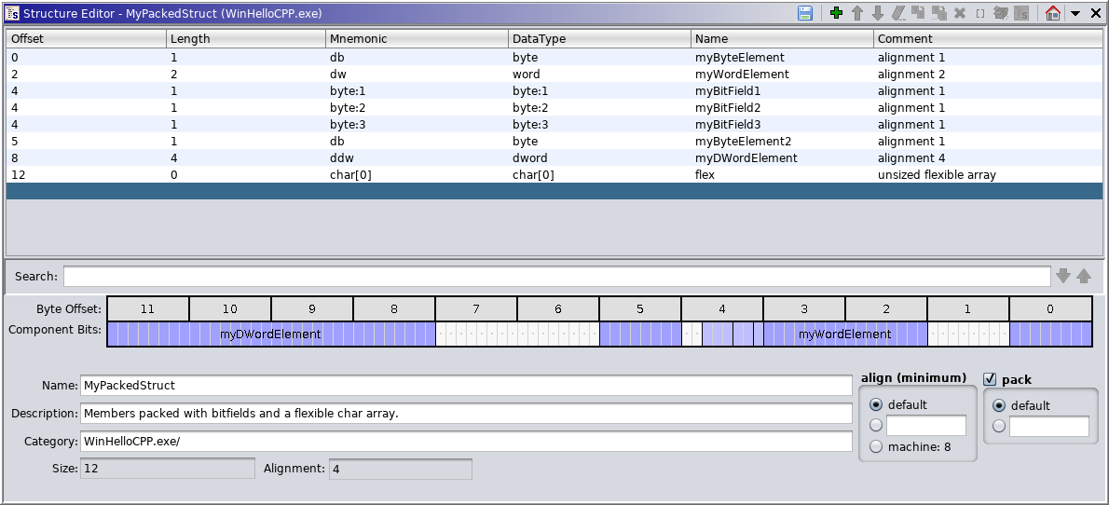Click the Unpackage Component box icon
The height and width of the screenshot is (505, 1109).
(1001, 13)
